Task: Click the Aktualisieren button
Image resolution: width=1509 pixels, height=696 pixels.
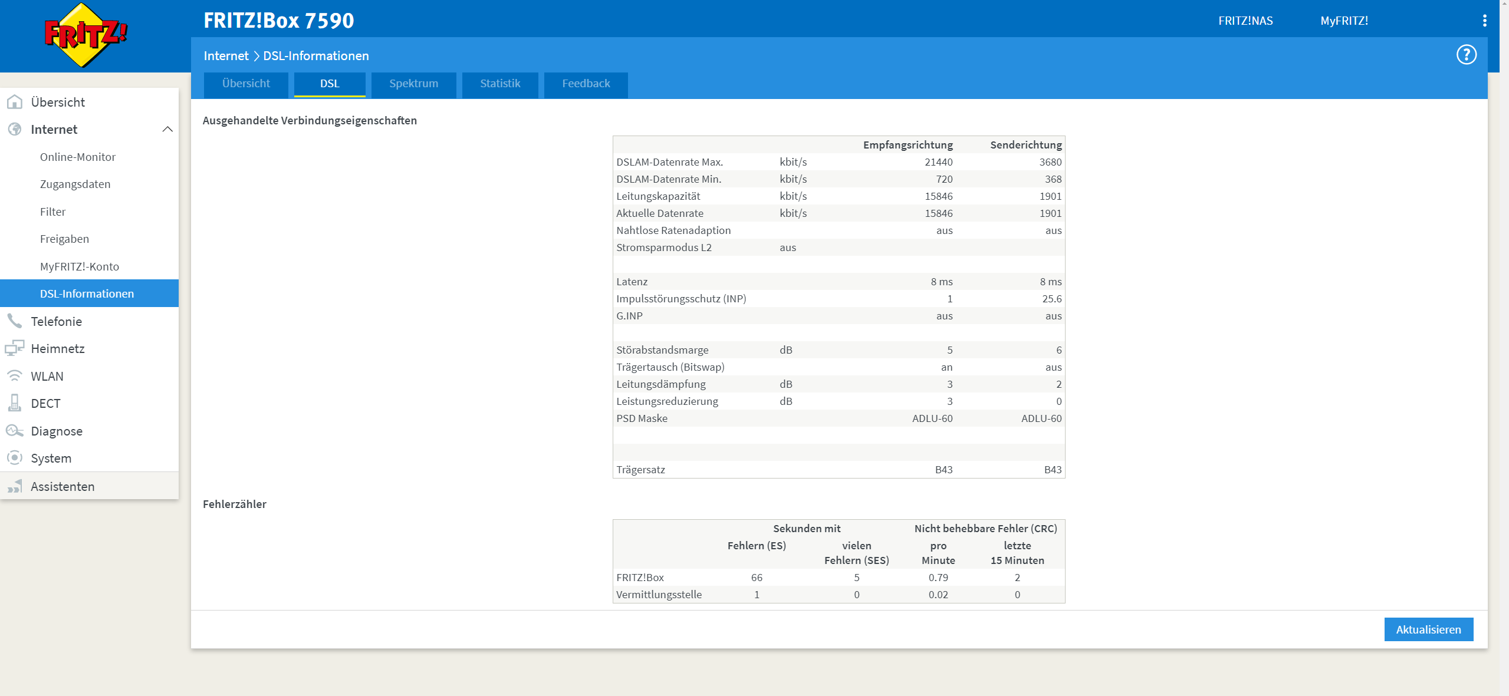Action: coord(1428,629)
